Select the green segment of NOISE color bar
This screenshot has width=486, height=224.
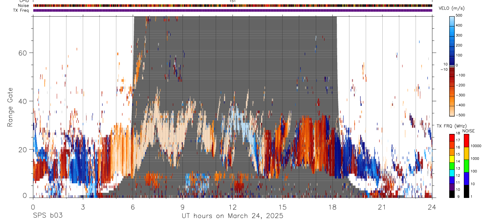click(466, 166)
